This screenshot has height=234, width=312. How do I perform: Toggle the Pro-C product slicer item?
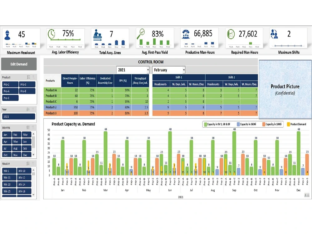[10, 98]
